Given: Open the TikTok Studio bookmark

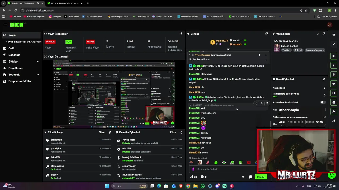Looking at the screenshot, I should click(72, 16).
